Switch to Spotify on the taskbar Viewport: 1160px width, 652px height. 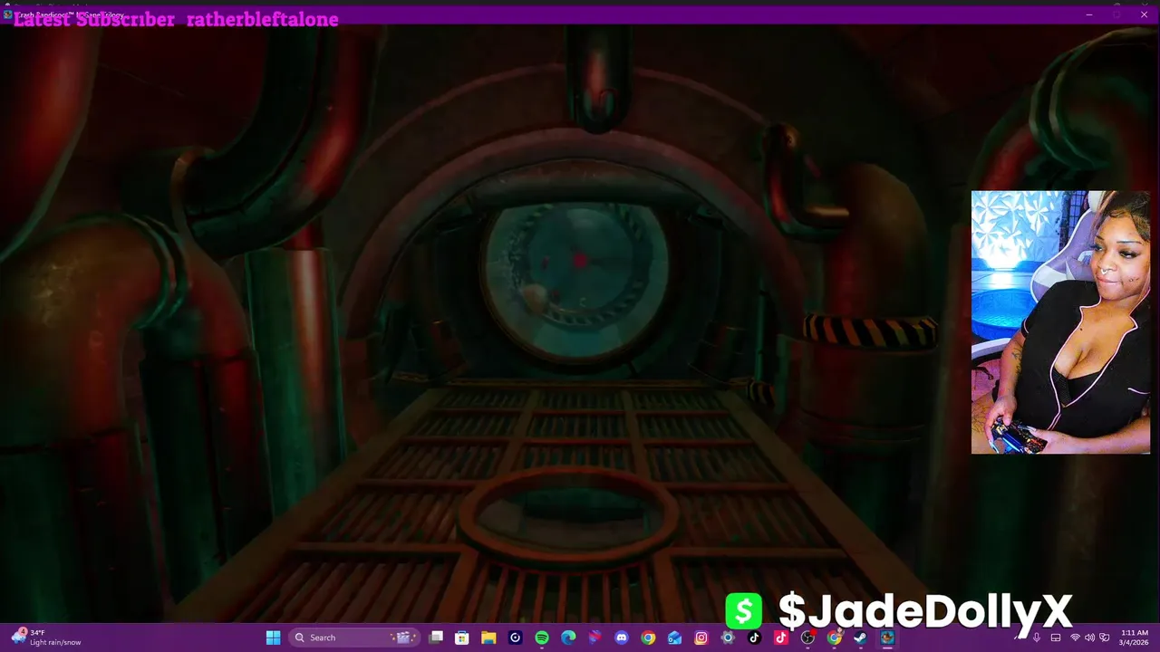click(542, 638)
